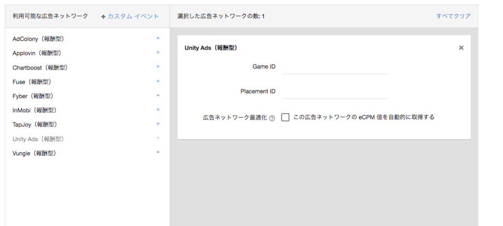Remove the Unity Ads card with X
The height and width of the screenshot is (226, 503).
461,48
